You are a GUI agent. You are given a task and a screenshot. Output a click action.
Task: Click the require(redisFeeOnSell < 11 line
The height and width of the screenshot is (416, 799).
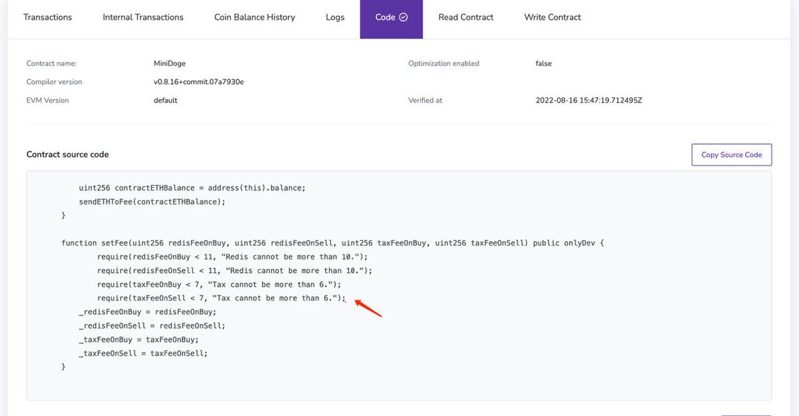(x=234, y=271)
